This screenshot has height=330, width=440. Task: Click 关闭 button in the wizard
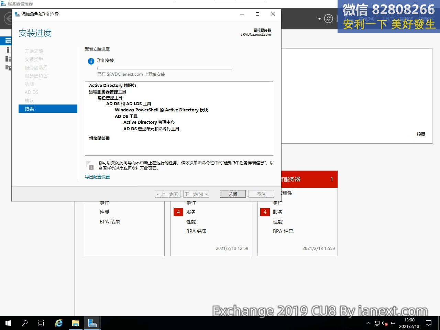(x=233, y=194)
